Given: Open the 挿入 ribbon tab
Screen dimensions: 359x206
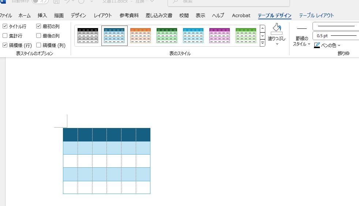Looking at the screenshot, I should coord(42,15).
